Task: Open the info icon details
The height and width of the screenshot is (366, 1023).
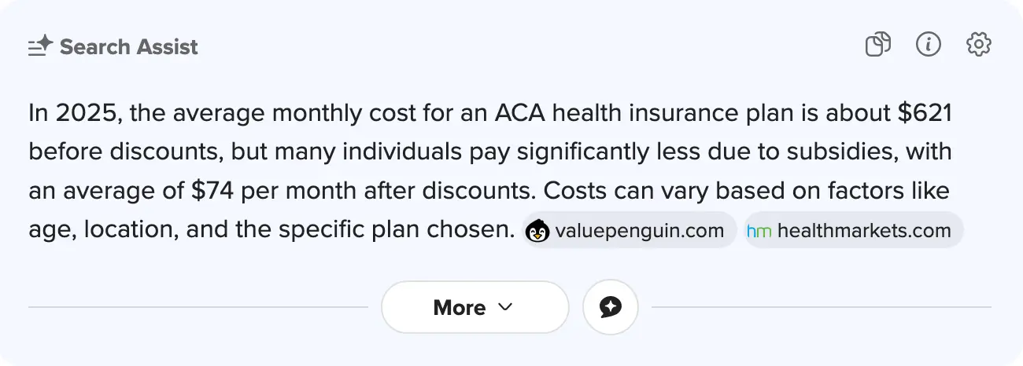Action: 929,45
